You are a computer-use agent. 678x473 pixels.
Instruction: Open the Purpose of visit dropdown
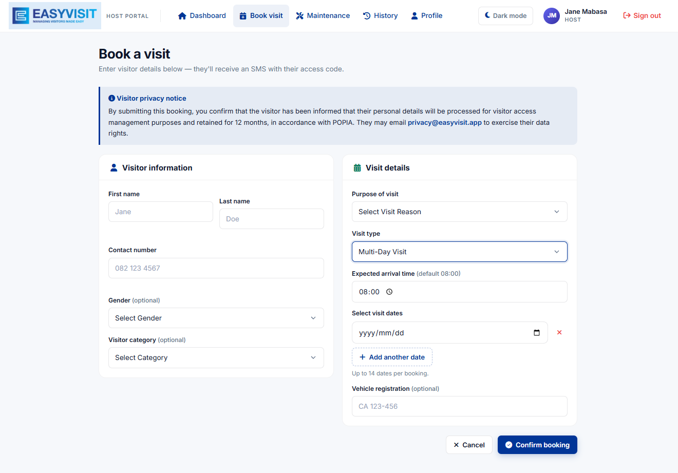point(460,212)
